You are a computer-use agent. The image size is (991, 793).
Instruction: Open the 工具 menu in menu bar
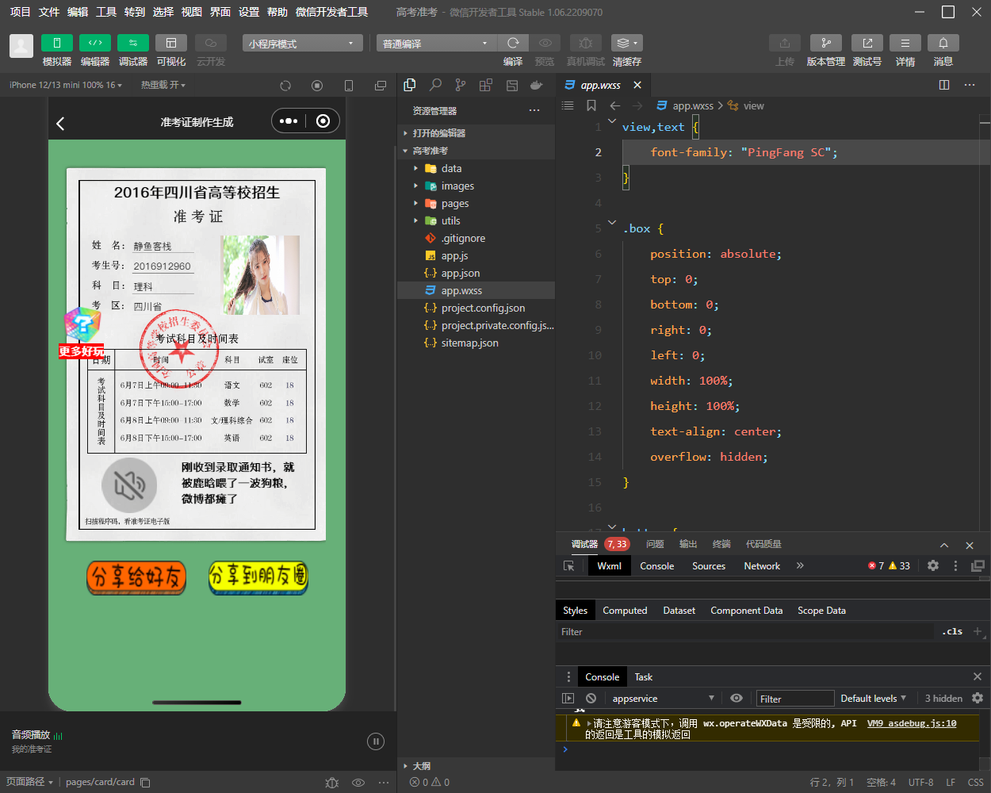(x=106, y=12)
